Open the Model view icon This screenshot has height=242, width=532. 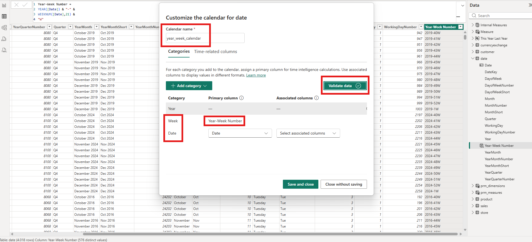point(4,28)
